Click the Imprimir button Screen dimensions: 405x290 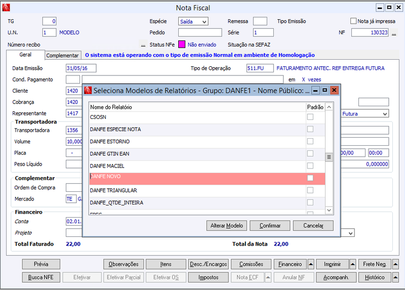coord(333,264)
